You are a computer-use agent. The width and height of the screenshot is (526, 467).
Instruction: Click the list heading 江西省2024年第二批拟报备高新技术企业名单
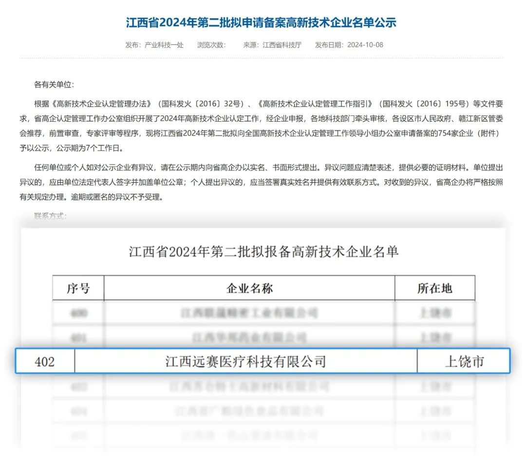[x=263, y=252]
